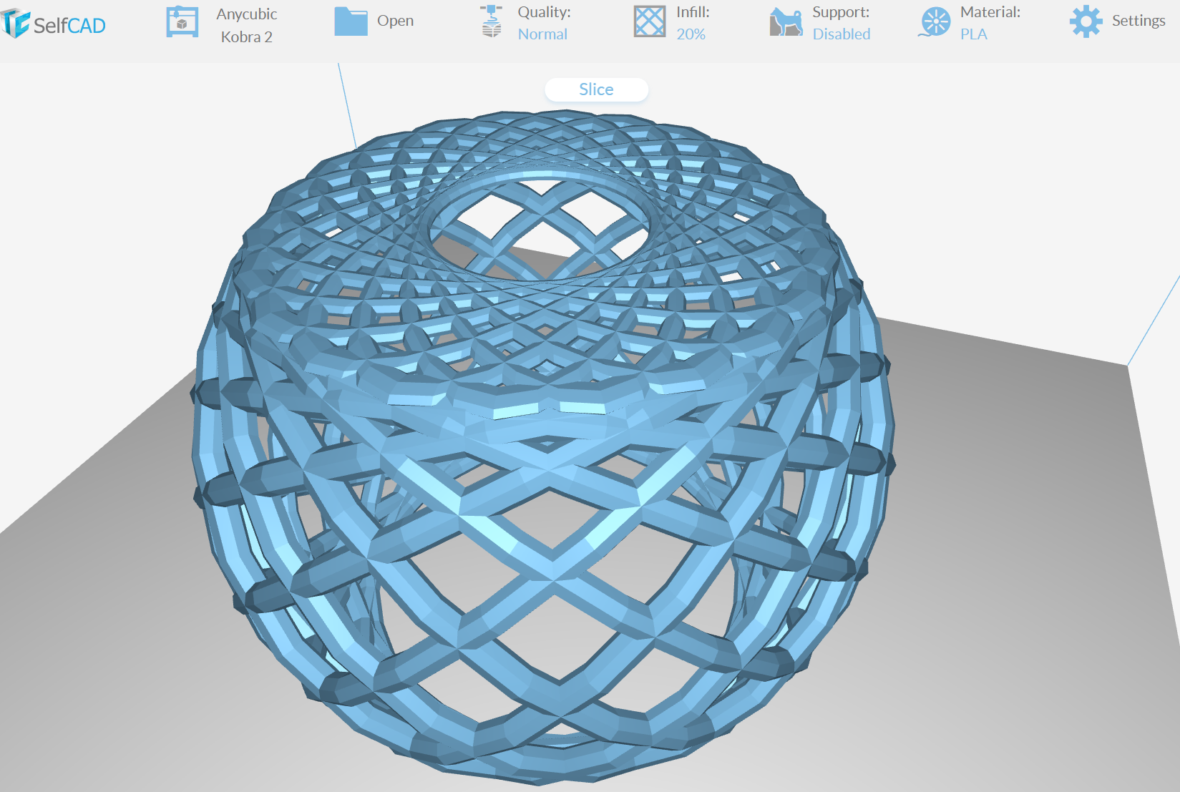This screenshot has width=1180, height=792.
Task: Click the Slice button
Action: pyautogui.click(x=596, y=89)
